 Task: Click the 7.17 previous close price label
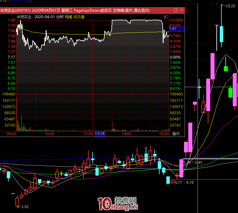(11, 57)
